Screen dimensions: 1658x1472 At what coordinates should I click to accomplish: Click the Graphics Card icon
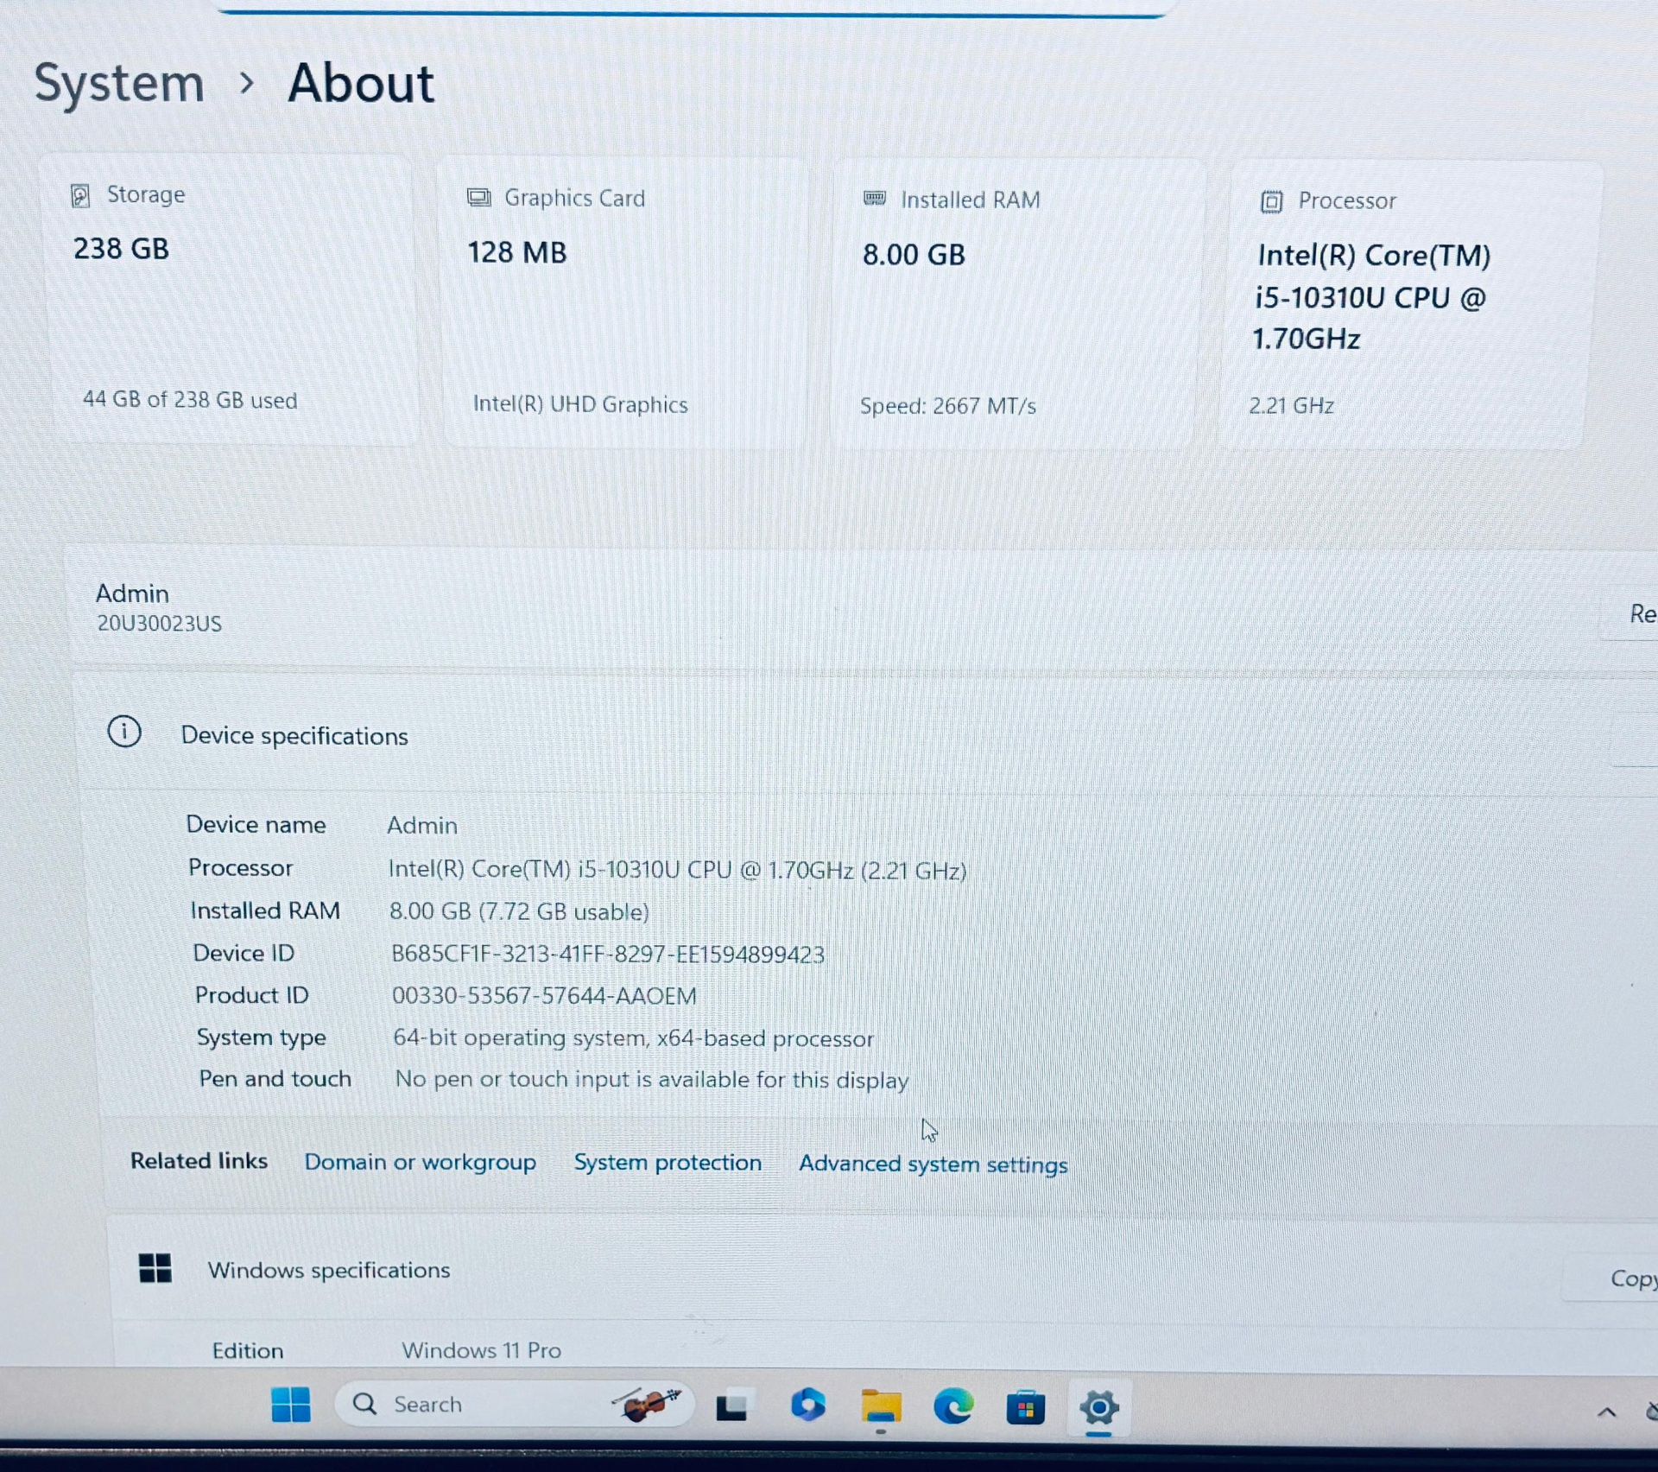click(478, 198)
